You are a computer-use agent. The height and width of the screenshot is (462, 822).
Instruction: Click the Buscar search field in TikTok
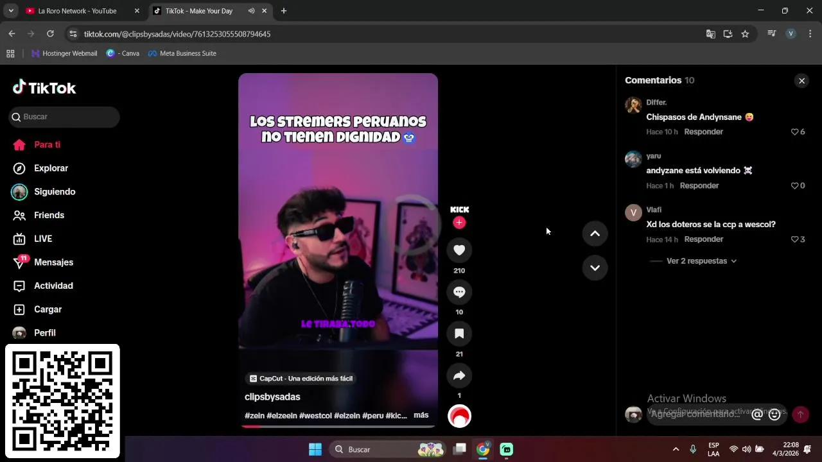click(x=64, y=117)
